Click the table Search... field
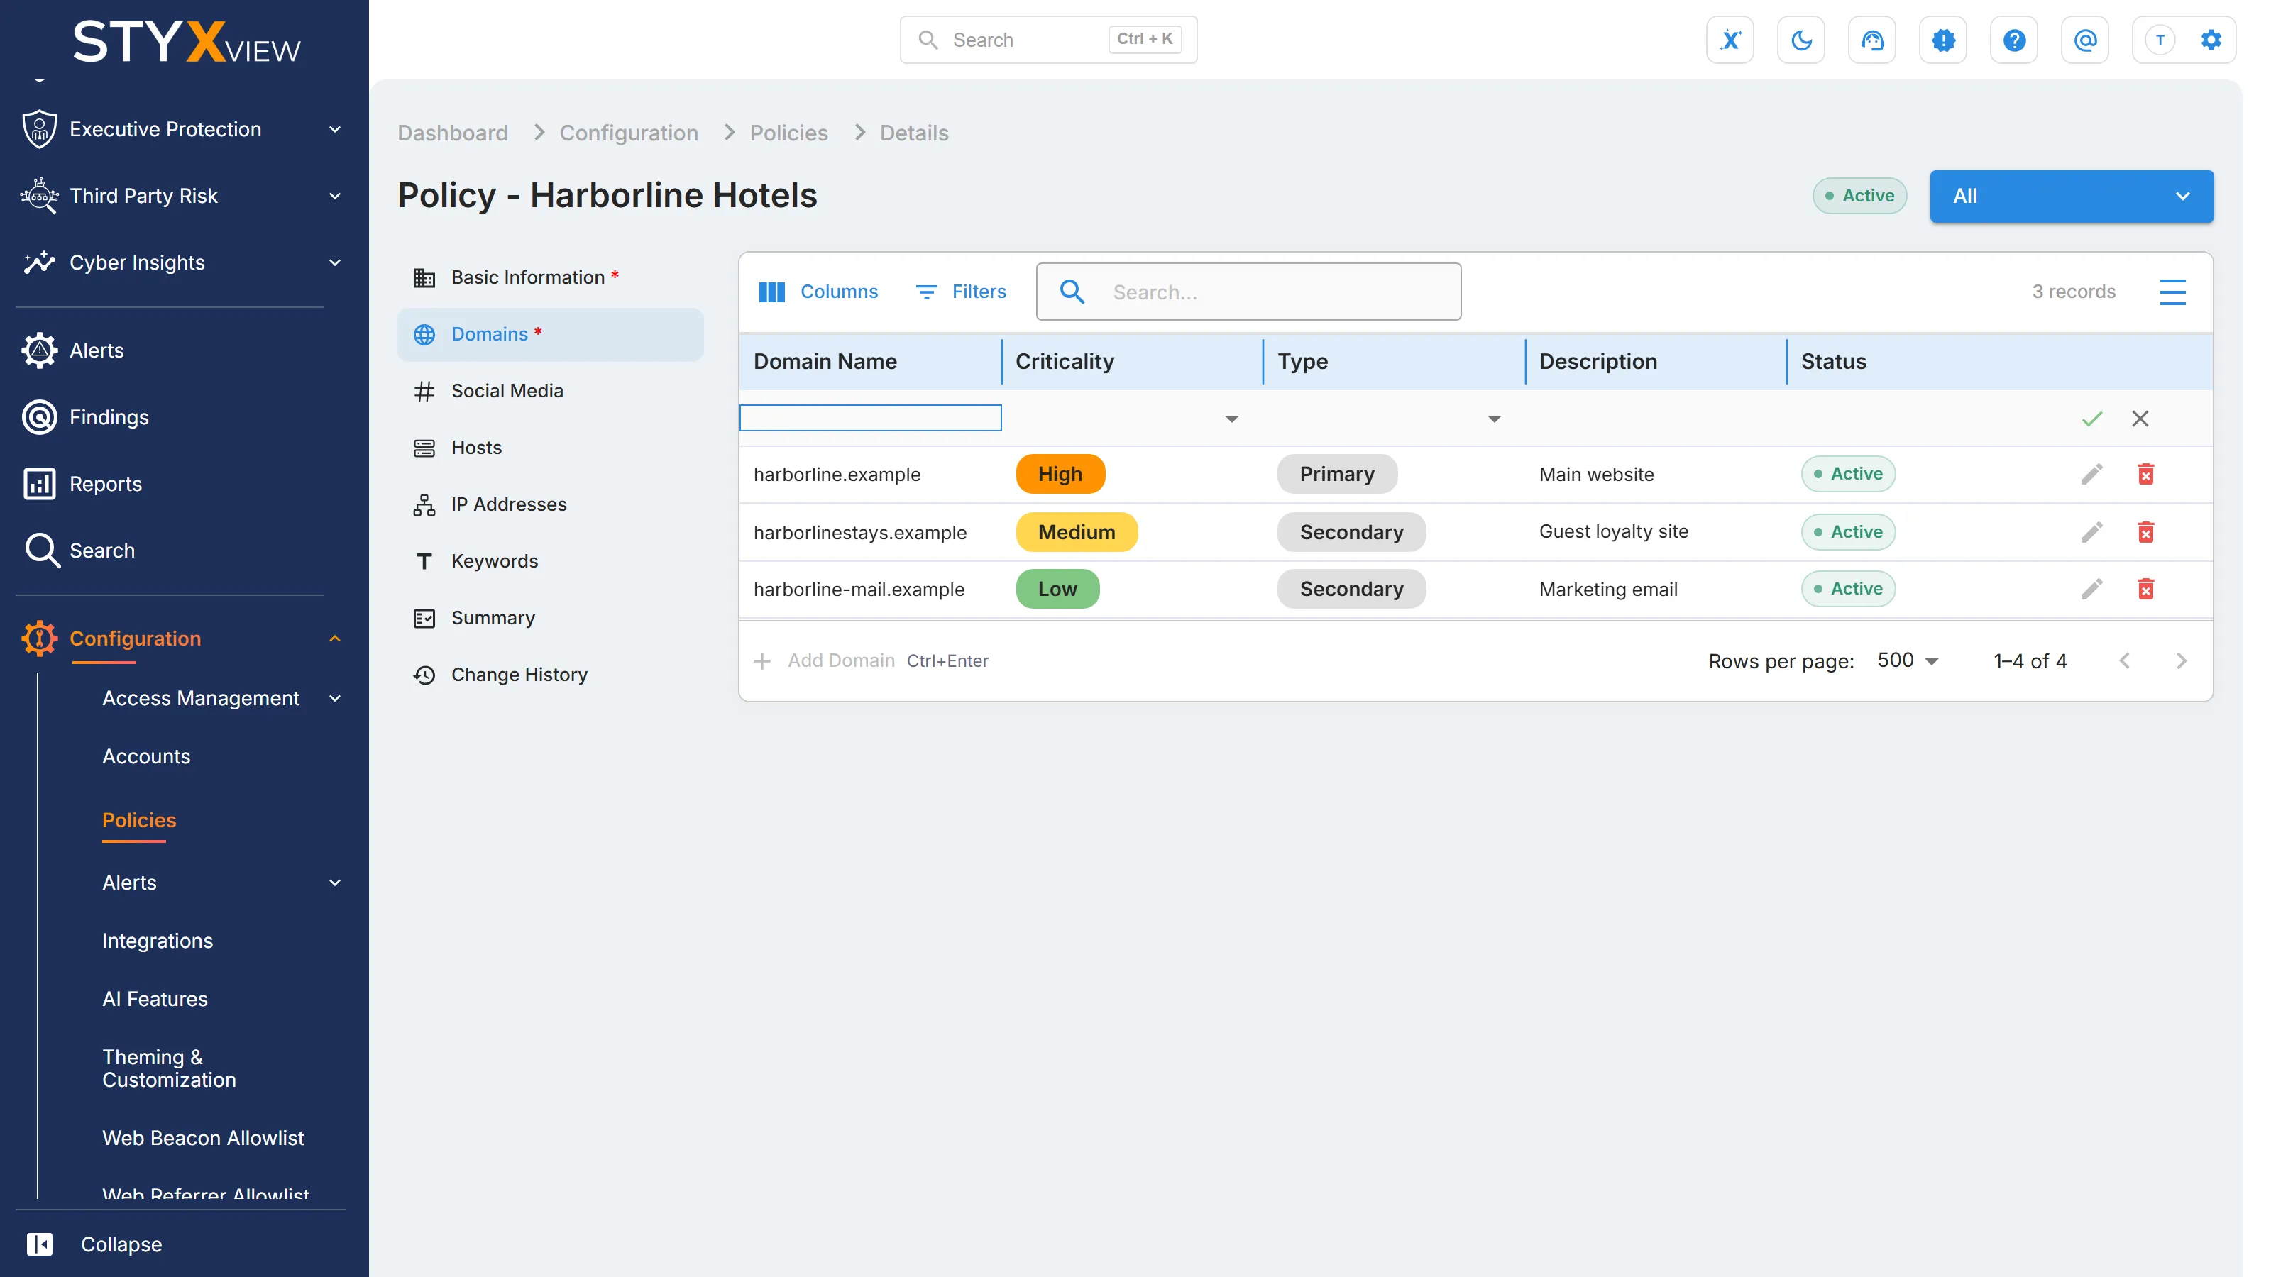 click(1248, 292)
